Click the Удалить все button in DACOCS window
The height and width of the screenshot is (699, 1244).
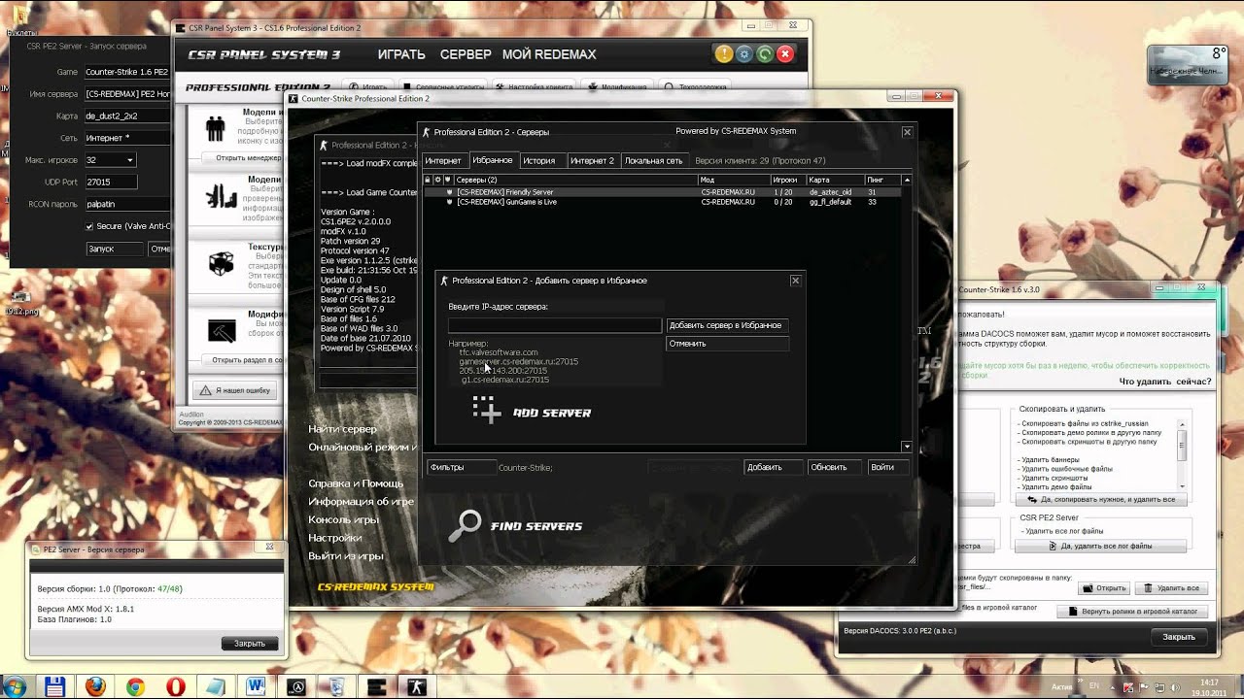(x=1173, y=588)
